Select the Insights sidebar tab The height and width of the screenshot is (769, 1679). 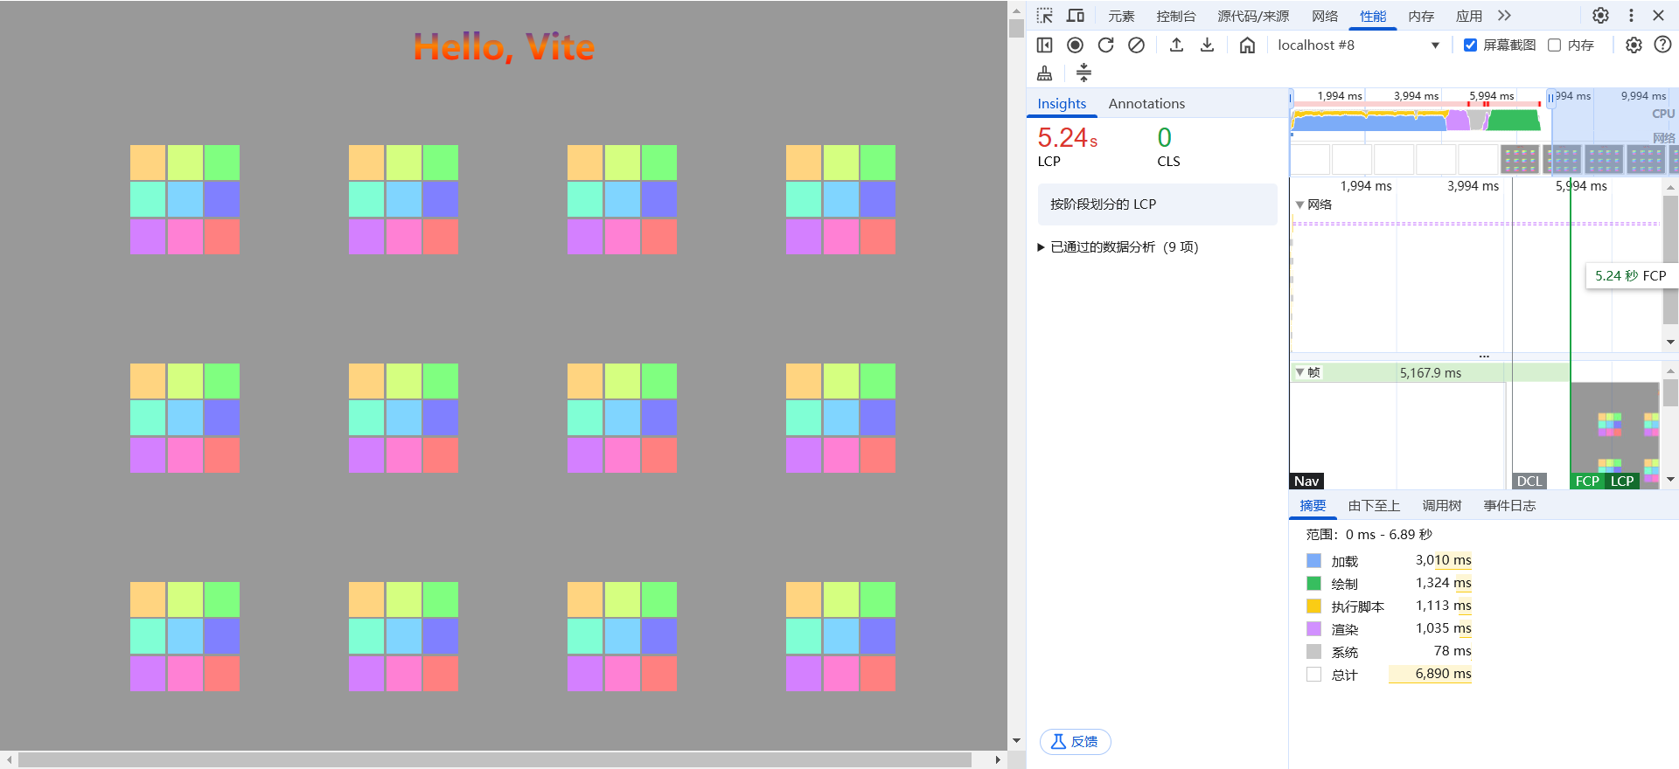pos(1062,103)
